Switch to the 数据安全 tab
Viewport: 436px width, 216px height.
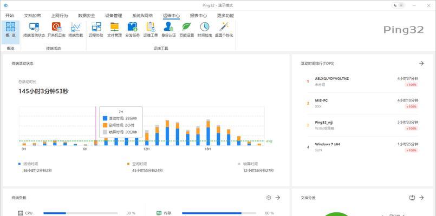point(87,16)
